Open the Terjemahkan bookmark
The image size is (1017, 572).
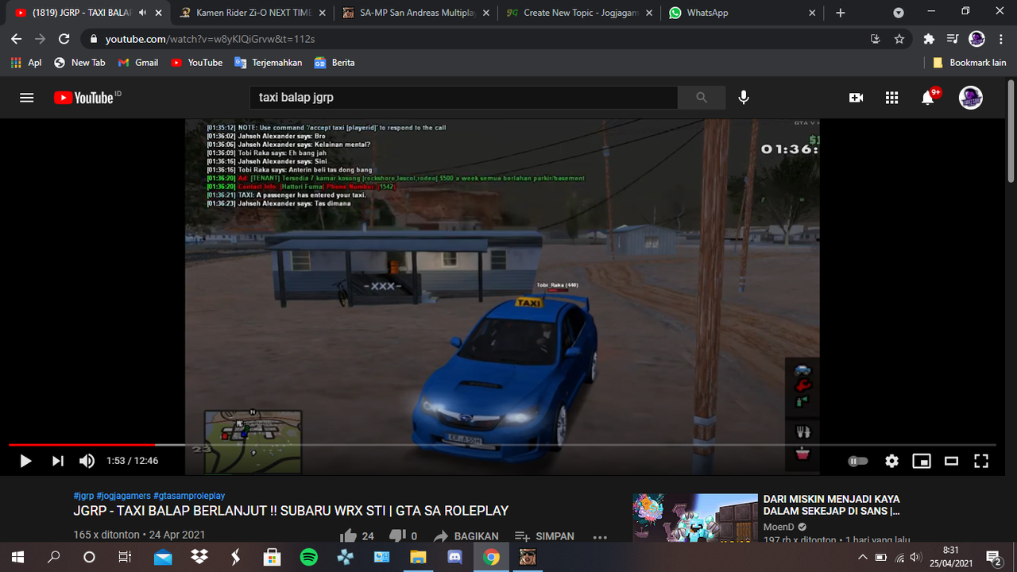tap(269, 62)
